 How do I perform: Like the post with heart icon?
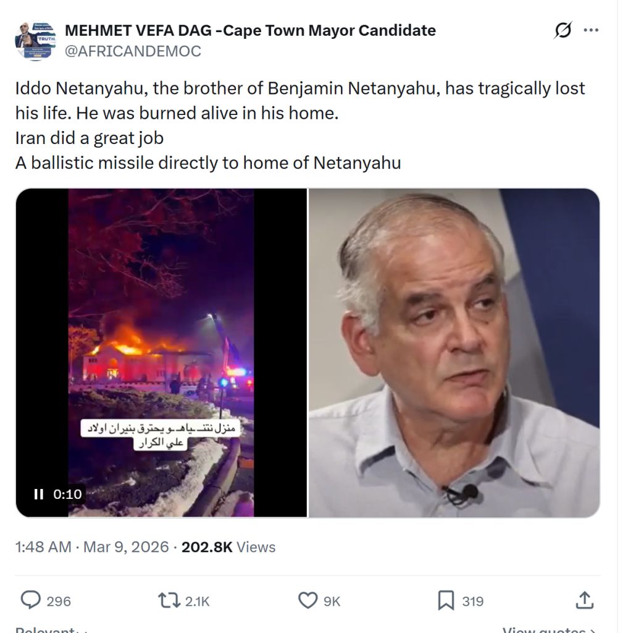pos(308,600)
